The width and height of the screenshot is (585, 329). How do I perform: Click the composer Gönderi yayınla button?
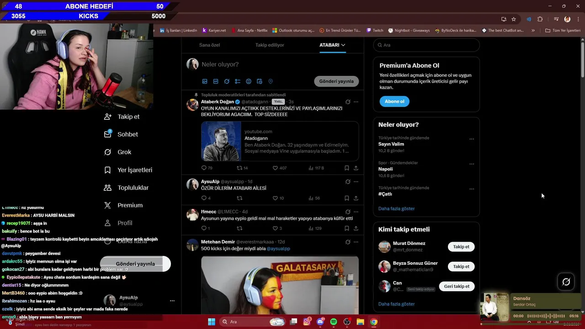click(336, 81)
